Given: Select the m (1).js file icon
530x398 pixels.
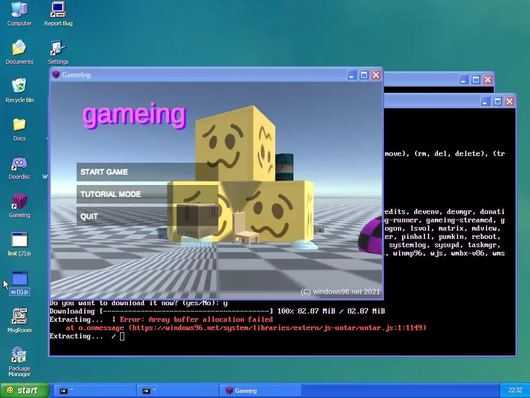Looking at the screenshot, I should coord(19,282).
